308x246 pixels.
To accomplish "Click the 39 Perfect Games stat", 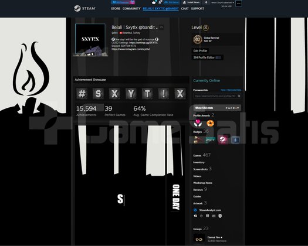I will click(115, 111).
